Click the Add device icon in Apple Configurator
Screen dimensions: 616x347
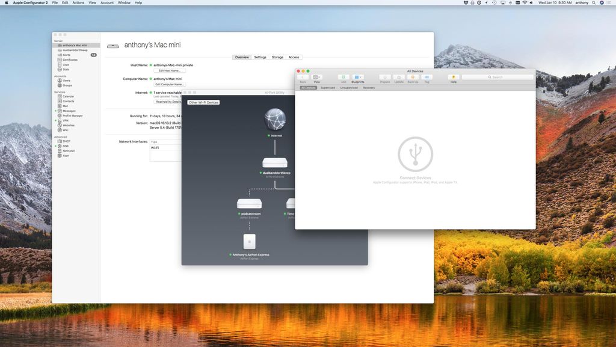[343, 77]
